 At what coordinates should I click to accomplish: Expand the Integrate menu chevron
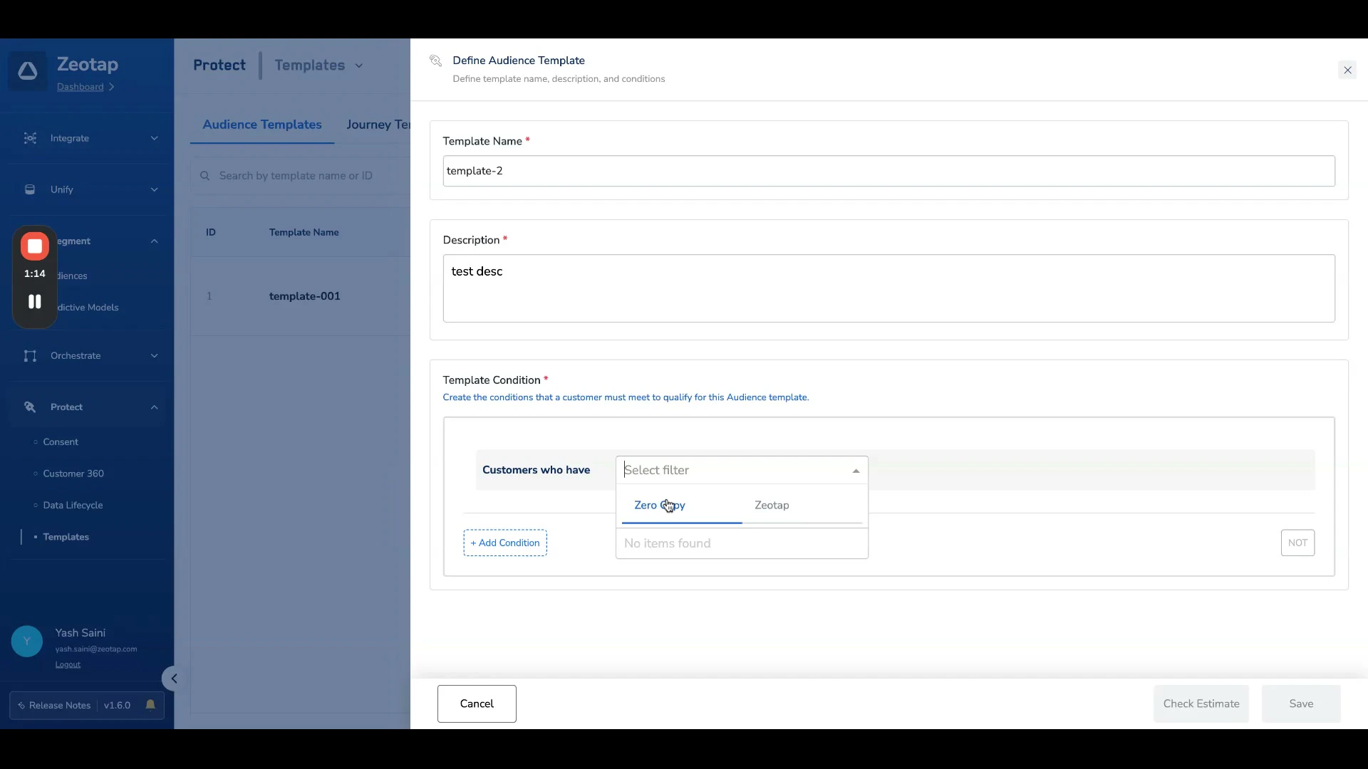coord(154,138)
